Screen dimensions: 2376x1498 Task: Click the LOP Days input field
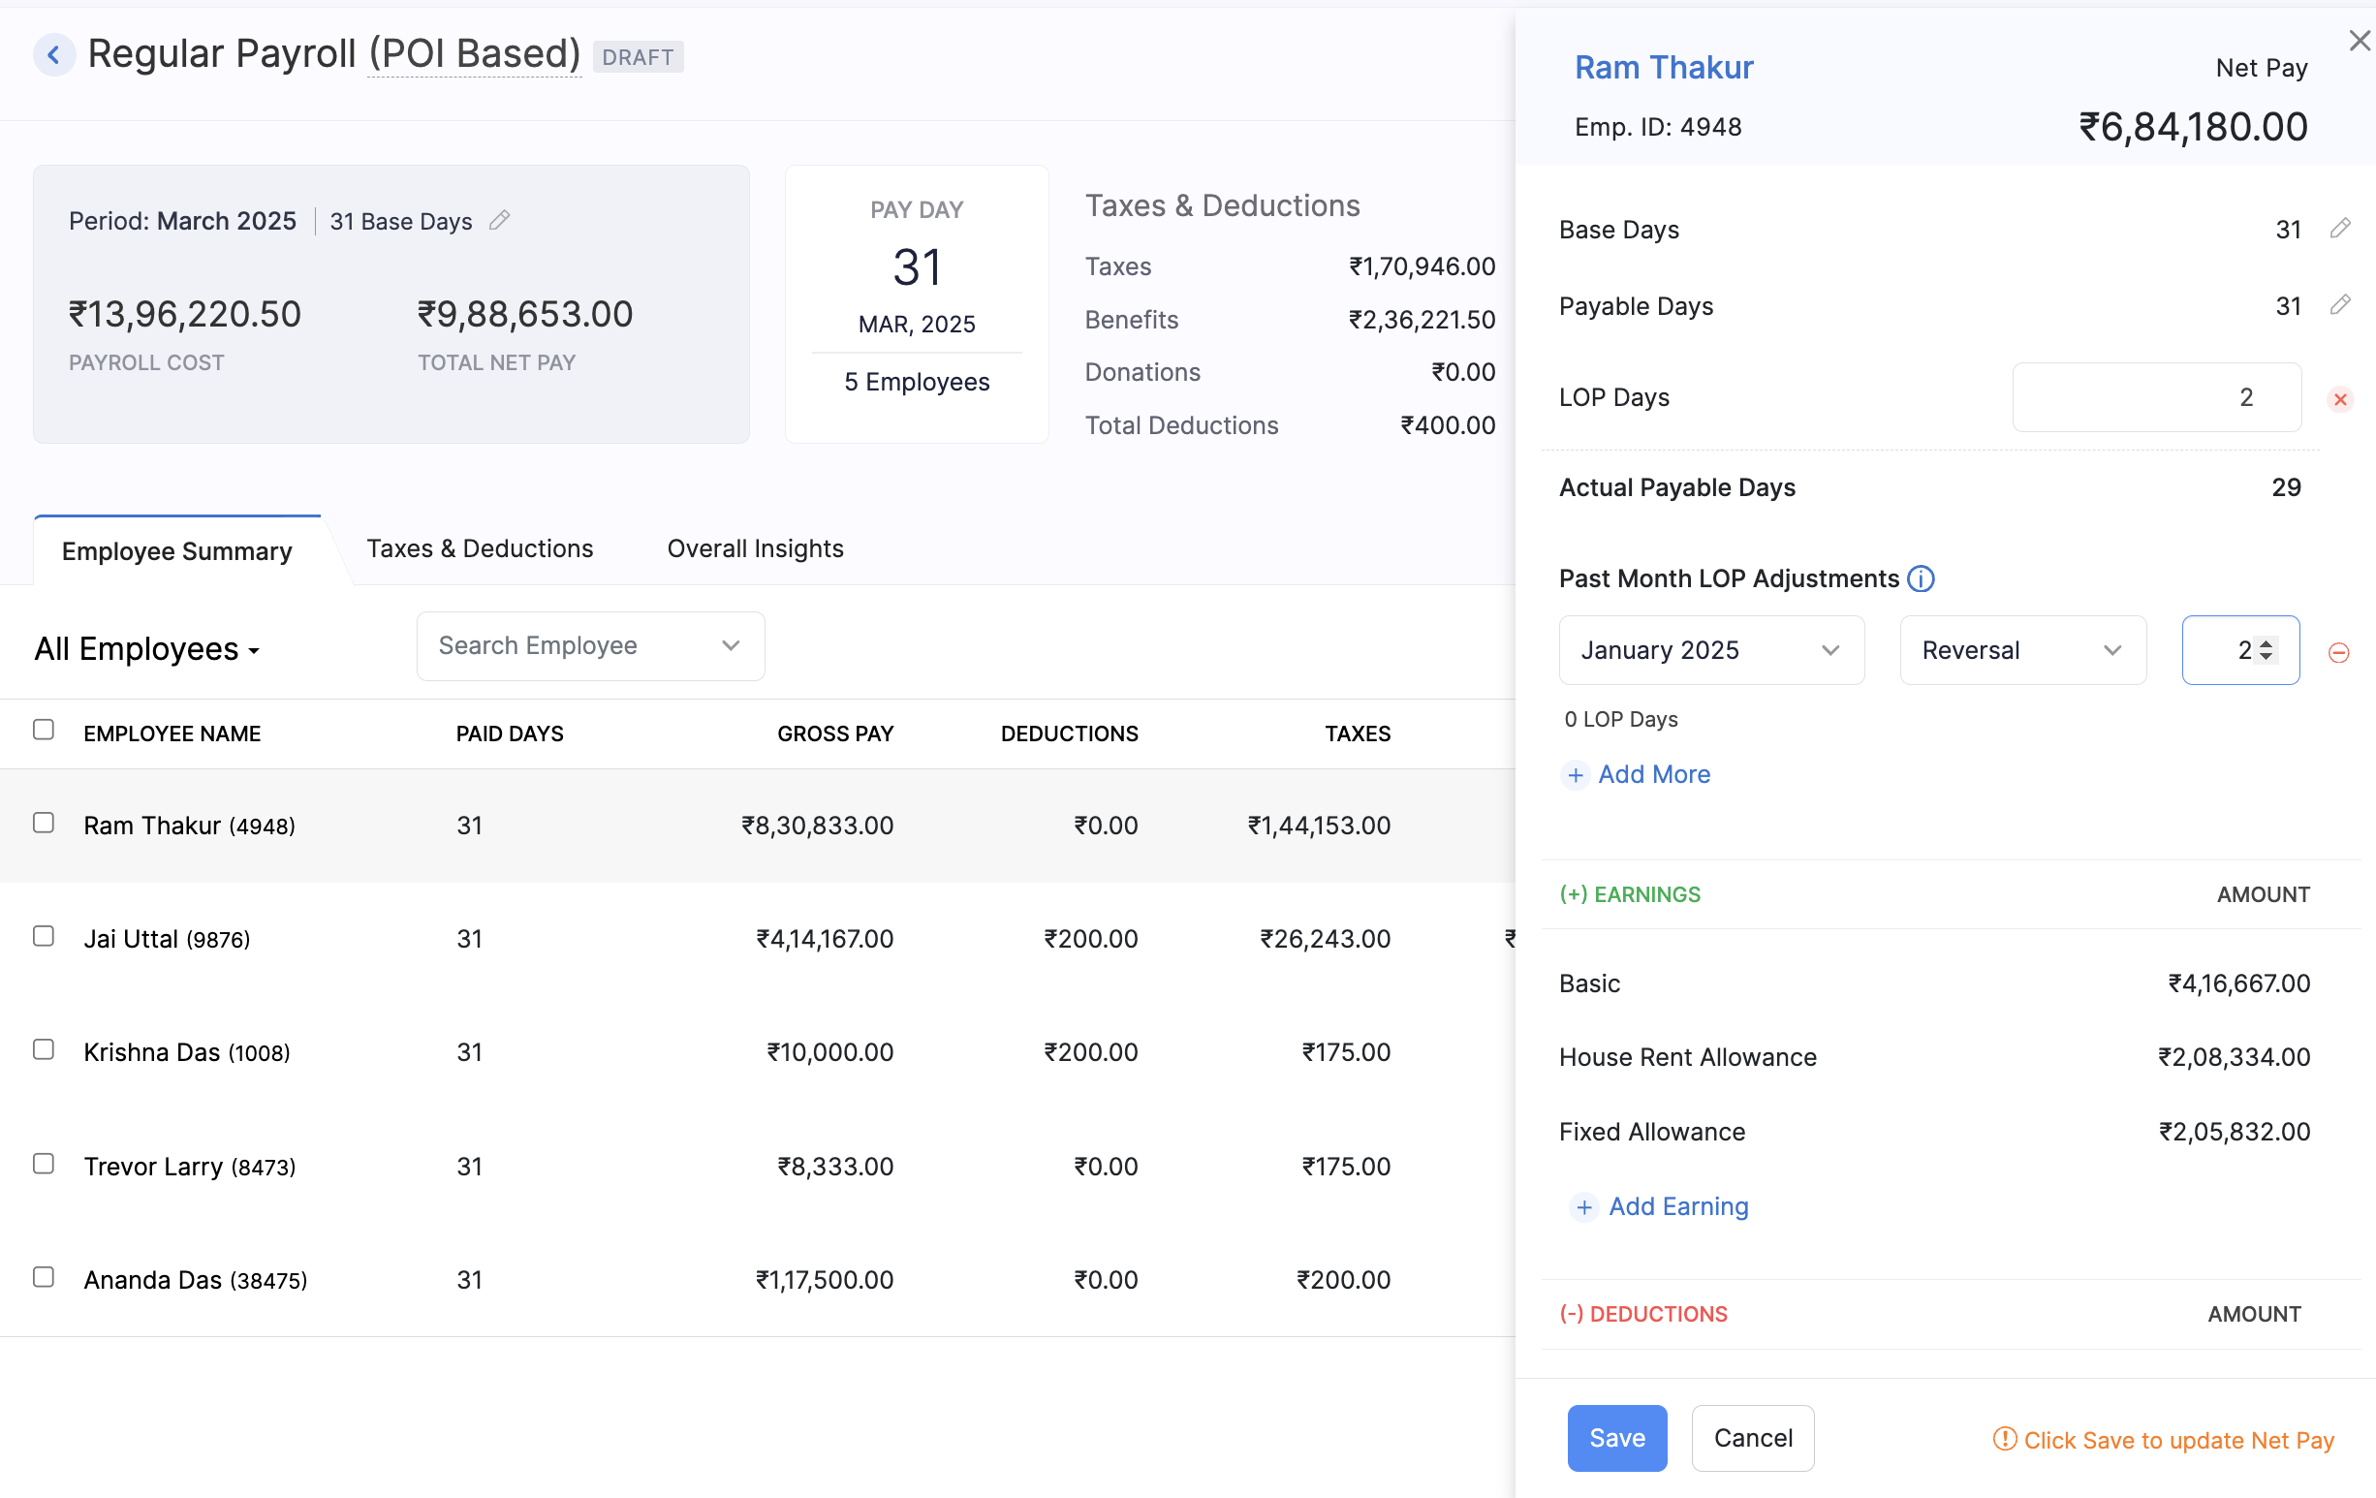click(x=2156, y=397)
